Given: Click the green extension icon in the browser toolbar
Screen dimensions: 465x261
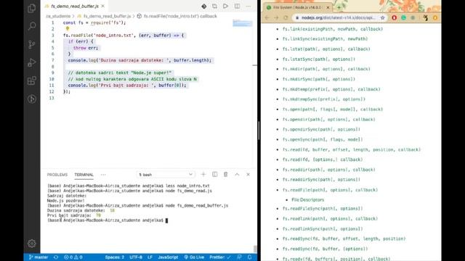Looking at the screenshot, I should 404,17.
